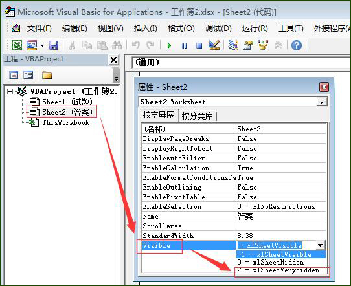Open the 视图(V) menu
The width and height of the screenshot is (351, 286).
[110, 28]
